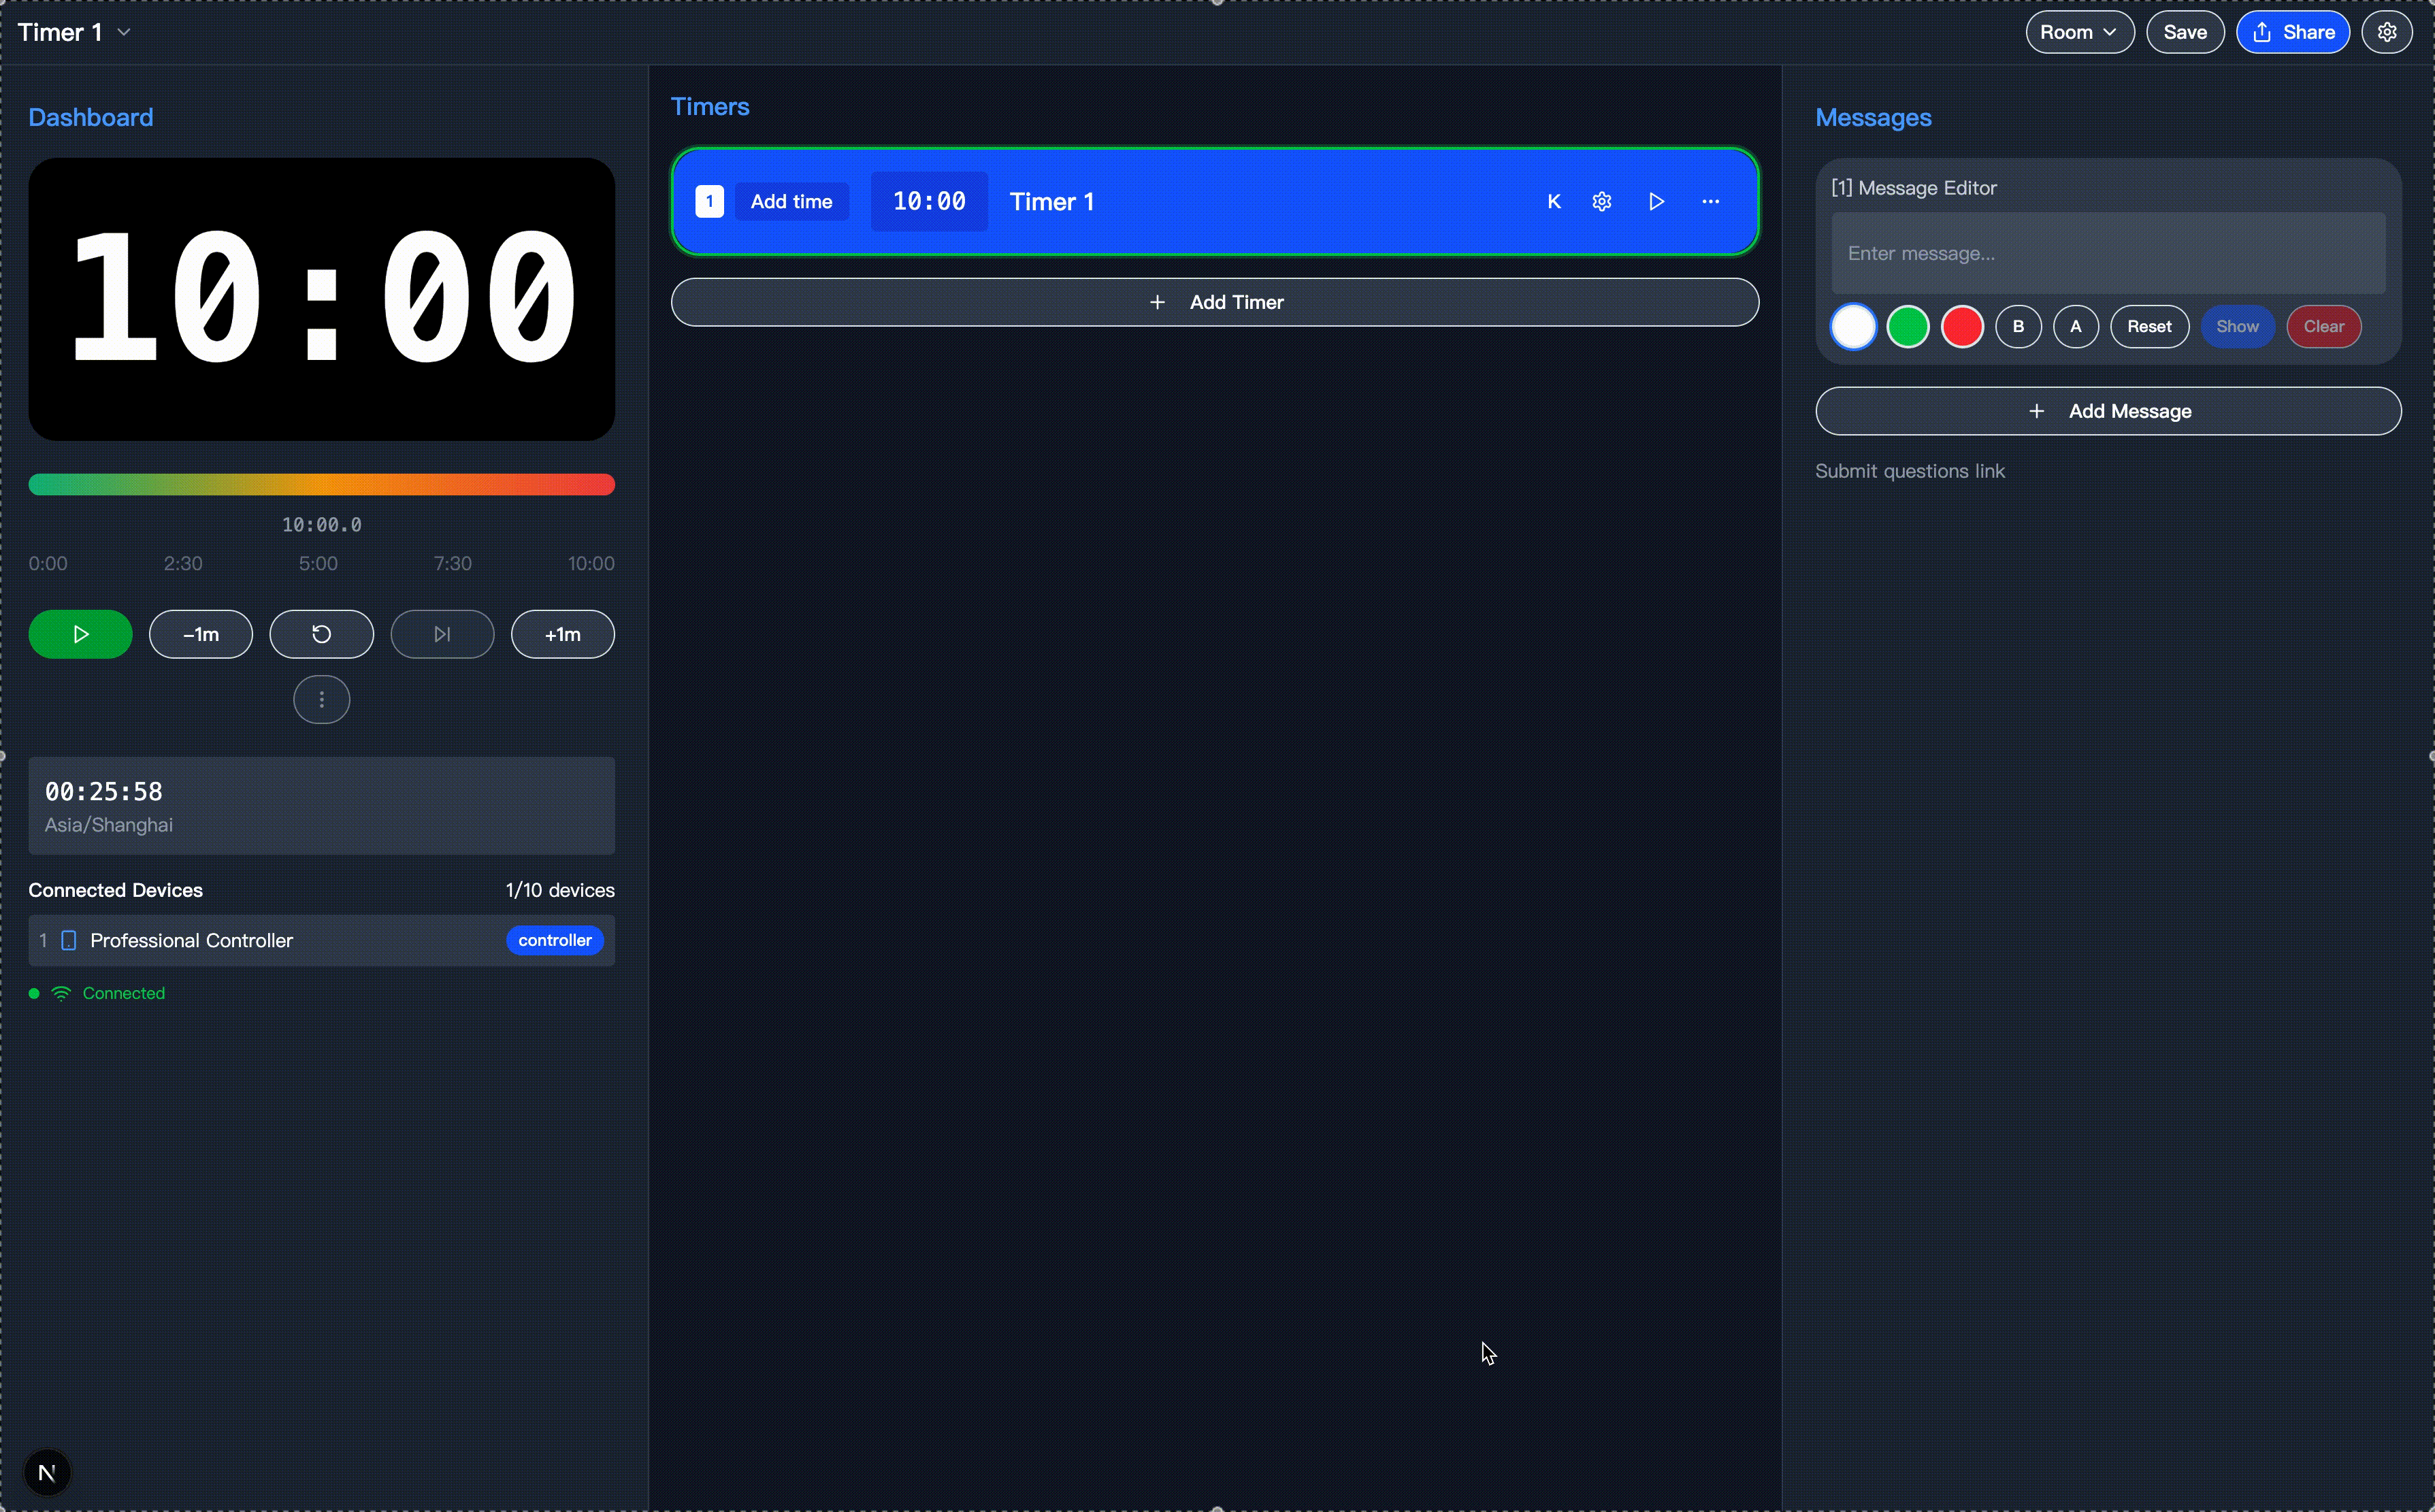
Task: Click the Add Timer button
Action: point(1214,302)
